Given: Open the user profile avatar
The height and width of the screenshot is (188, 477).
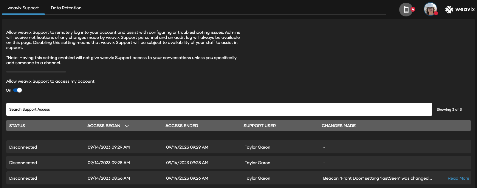Looking at the screenshot, I should click(430, 9).
